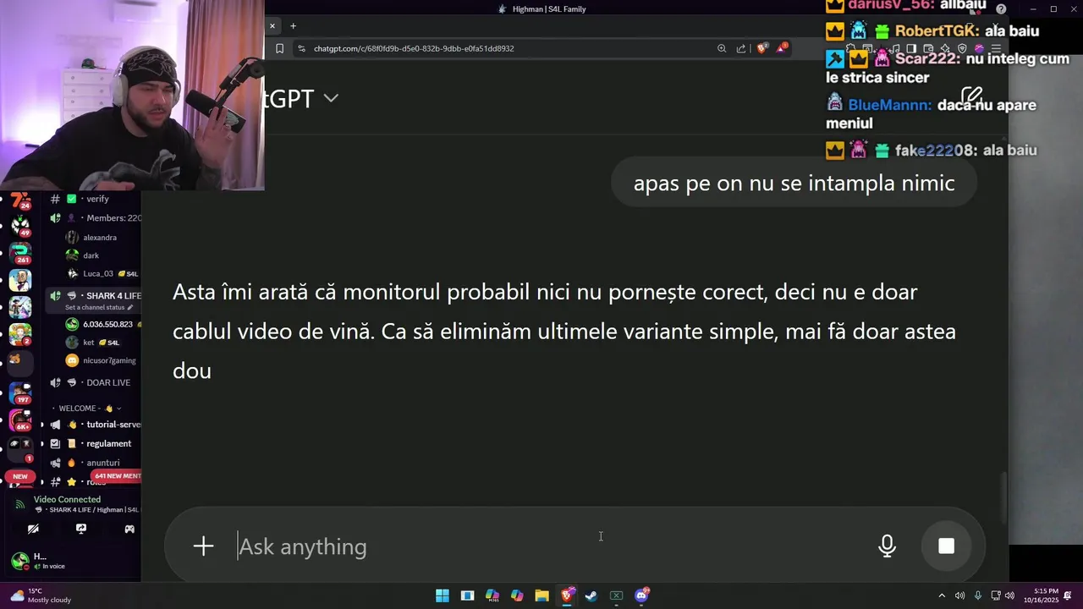Open Windows Start menu
The width and height of the screenshot is (1083, 609).
coord(443,595)
